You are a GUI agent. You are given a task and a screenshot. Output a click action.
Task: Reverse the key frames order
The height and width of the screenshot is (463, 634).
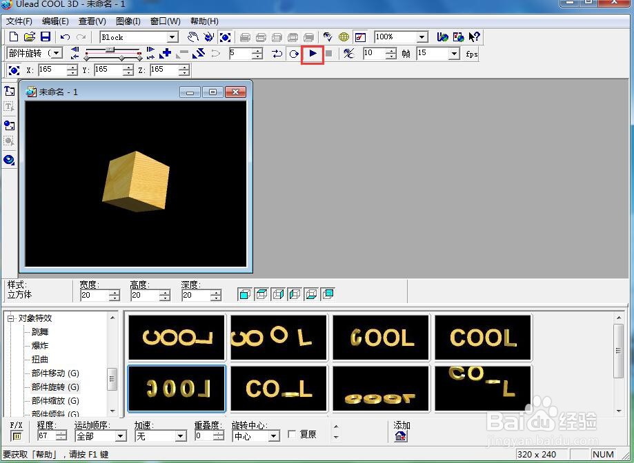click(199, 53)
